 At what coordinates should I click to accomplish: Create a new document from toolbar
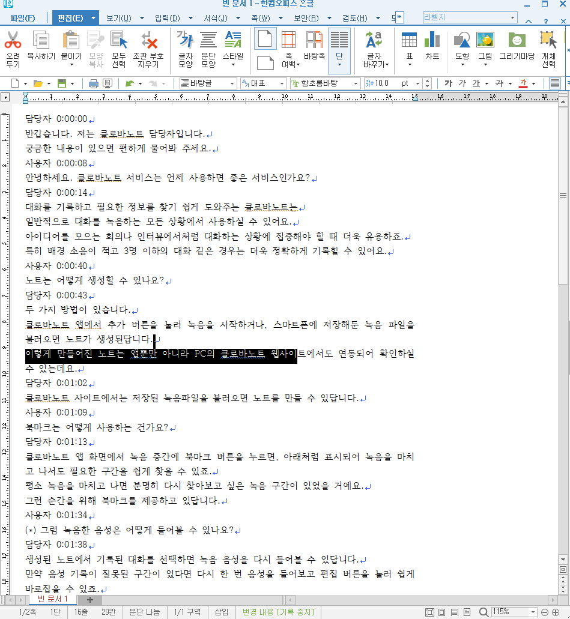(15, 83)
